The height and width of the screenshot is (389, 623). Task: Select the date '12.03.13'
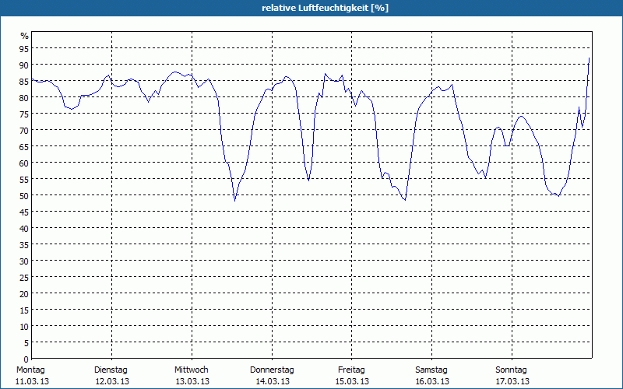112,381
